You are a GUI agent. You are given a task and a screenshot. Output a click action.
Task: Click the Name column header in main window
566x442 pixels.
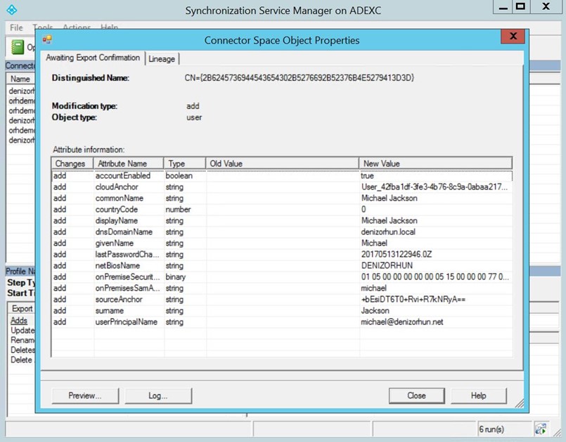click(20, 79)
